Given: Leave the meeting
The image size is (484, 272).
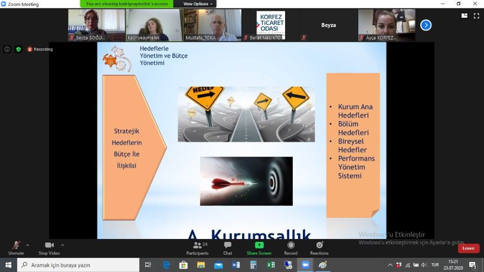Looking at the screenshot, I should (x=468, y=248).
